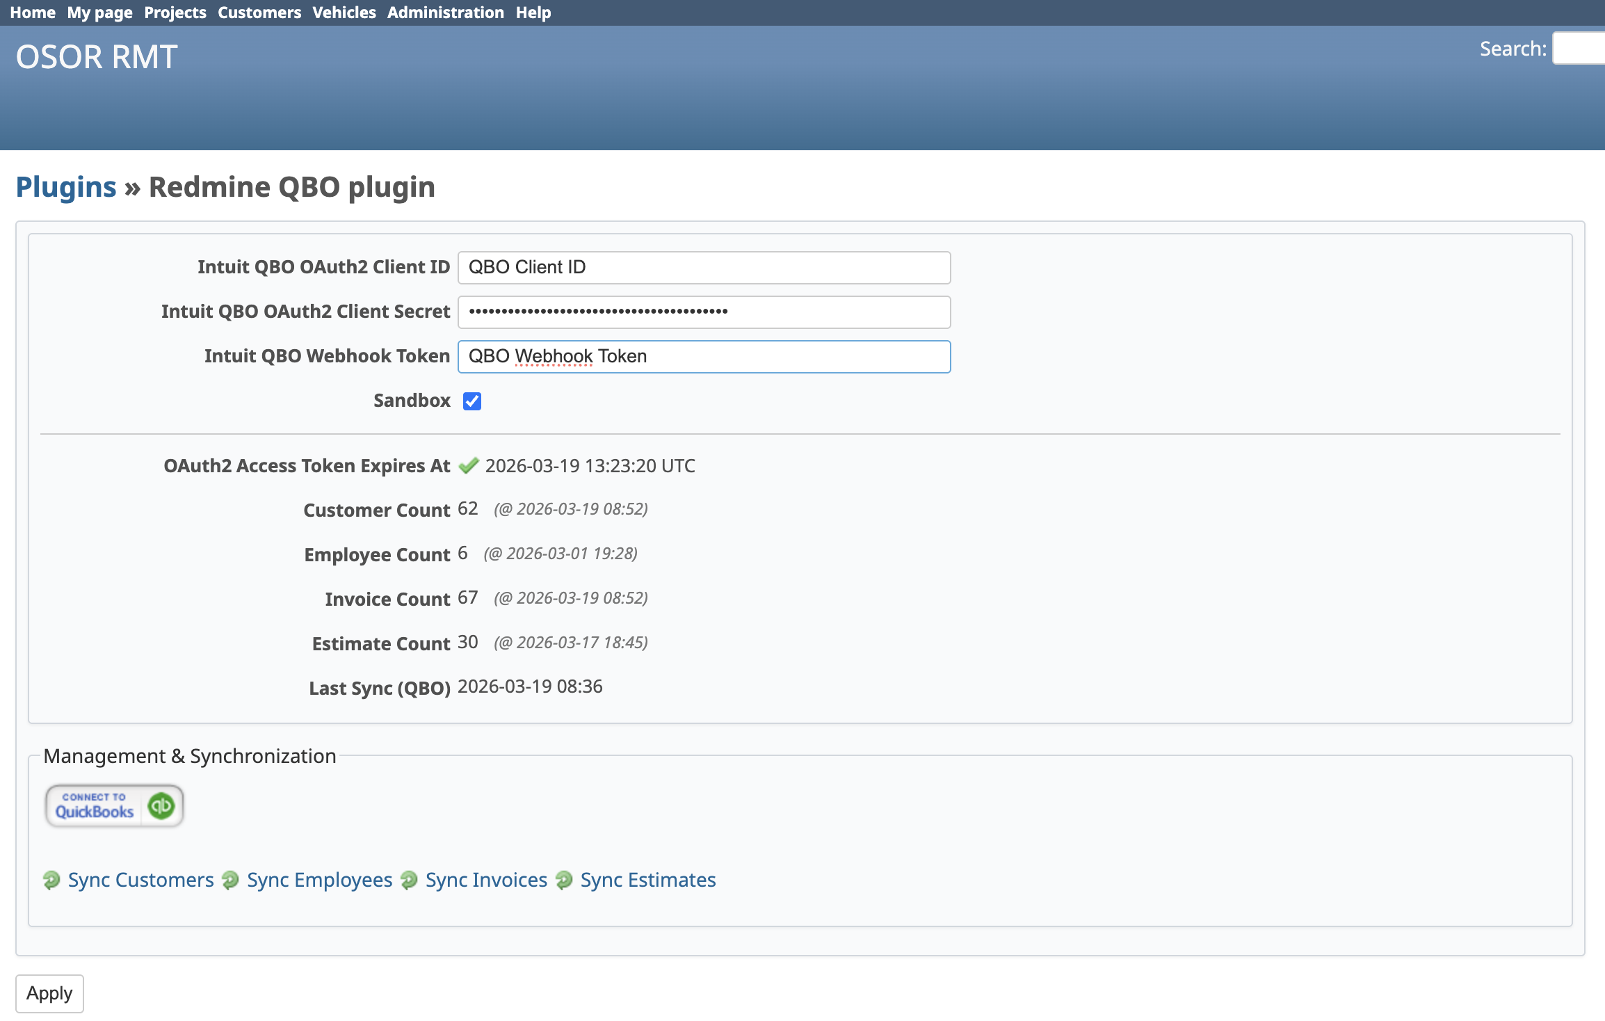
Task: Navigate to Projects in top menu
Action: (175, 13)
